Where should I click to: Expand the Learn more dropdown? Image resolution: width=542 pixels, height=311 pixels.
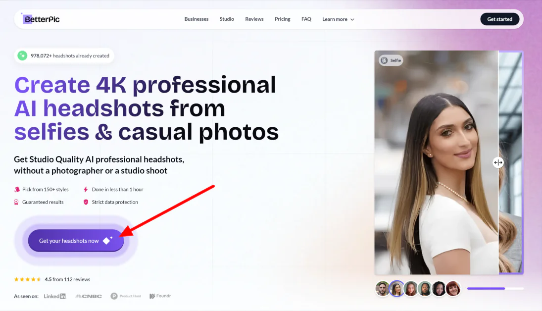[338, 19]
